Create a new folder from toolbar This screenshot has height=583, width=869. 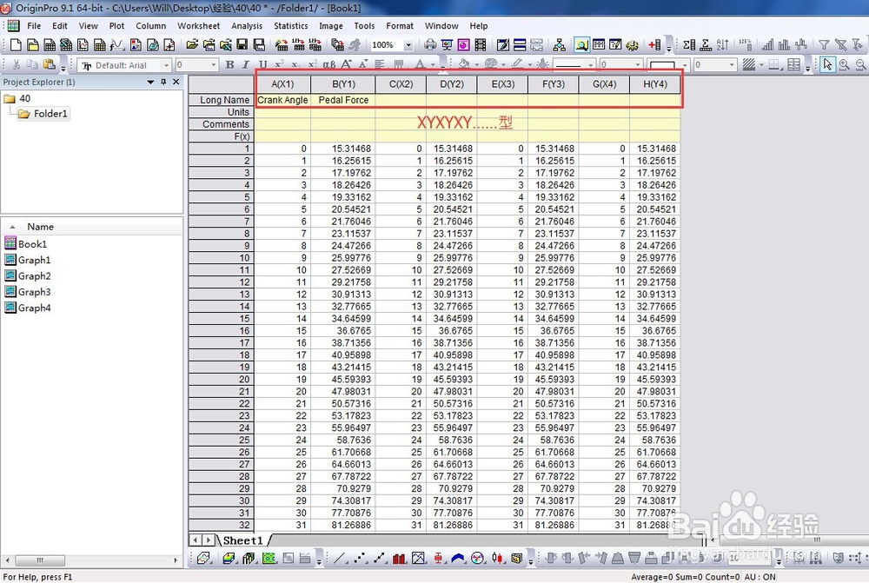point(33,45)
